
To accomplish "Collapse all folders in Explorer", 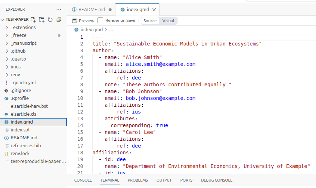I will 59,20.
